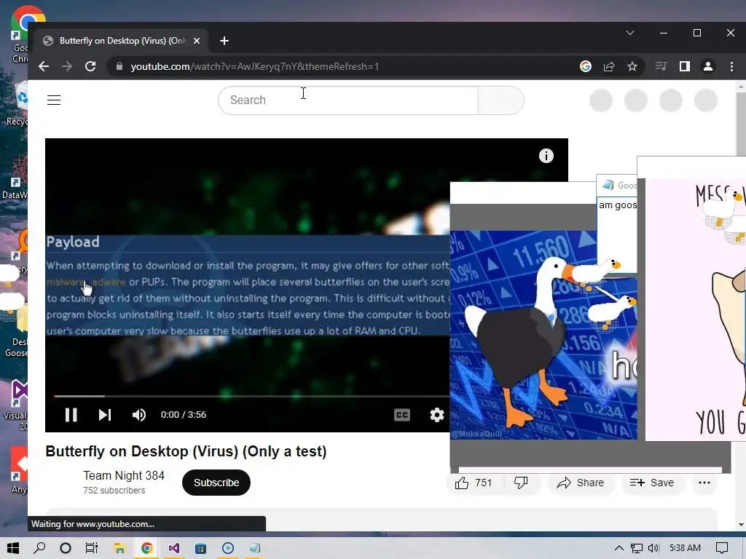
Task: Click the video title text
Action: point(186,451)
